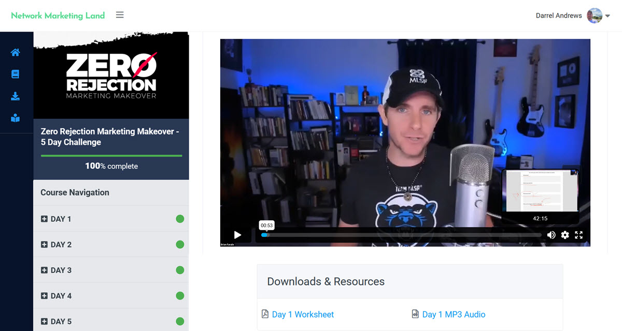Click the Zero Rejection Marketing Makeover course title
The image size is (622, 331).
point(110,137)
